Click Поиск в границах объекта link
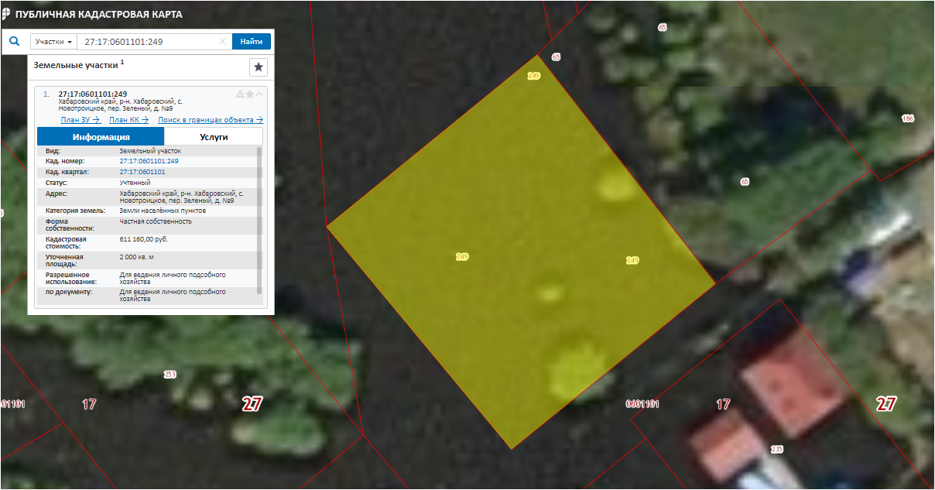 [211, 120]
